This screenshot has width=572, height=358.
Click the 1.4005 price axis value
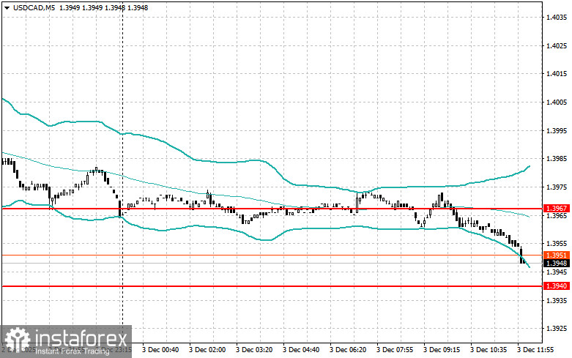click(x=557, y=102)
